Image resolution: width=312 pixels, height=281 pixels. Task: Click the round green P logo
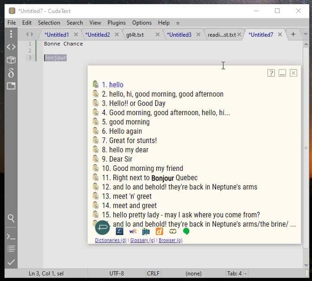[102, 228]
